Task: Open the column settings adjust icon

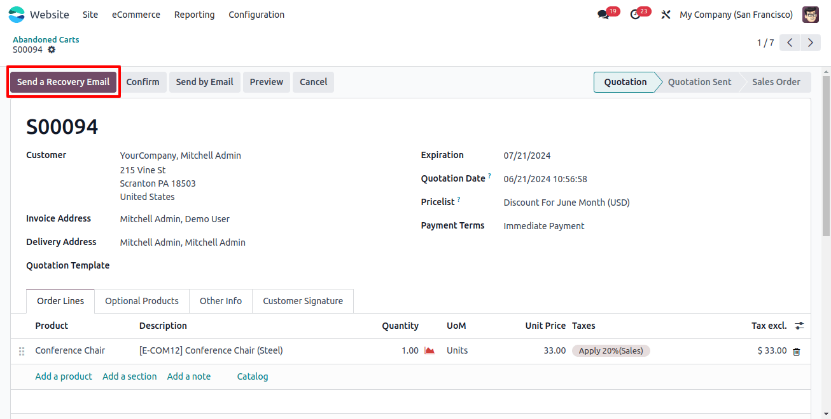Action: click(799, 326)
